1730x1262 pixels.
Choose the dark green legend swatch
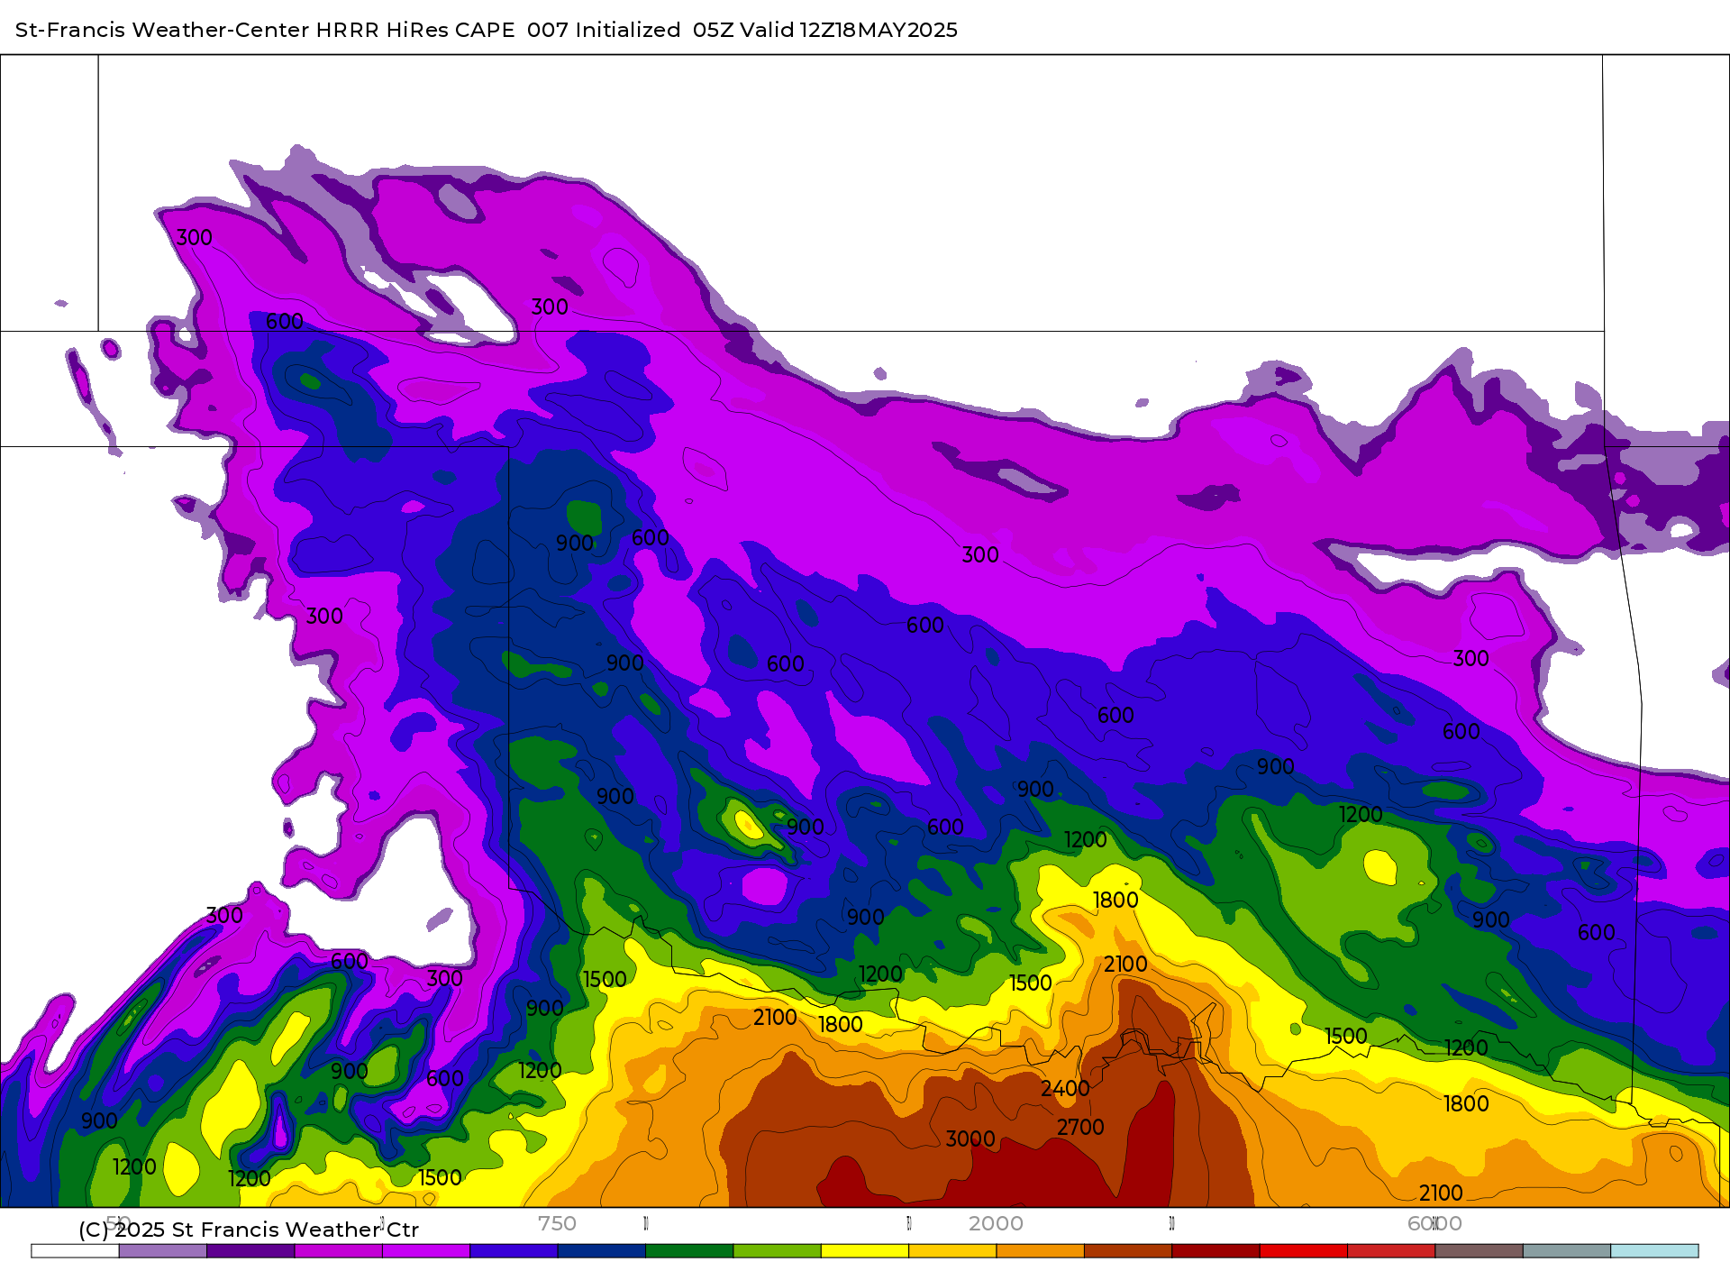pyautogui.click(x=689, y=1251)
